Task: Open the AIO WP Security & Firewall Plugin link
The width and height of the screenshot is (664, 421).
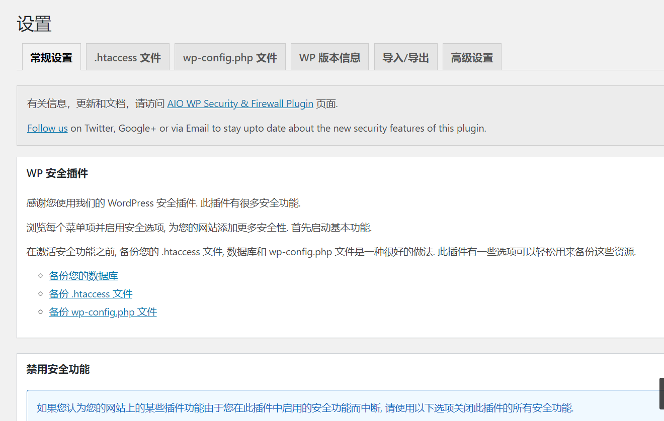Action: point(240,103)
